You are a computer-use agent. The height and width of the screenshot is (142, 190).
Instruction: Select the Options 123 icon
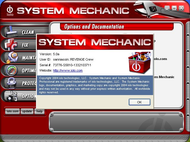pyautogui.click(x=11, y=96)
